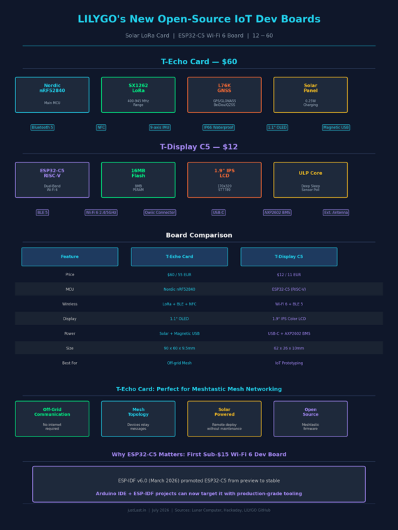
Task: Click the "LoRa + BLE + NFC" cell
Action: pyautogui.click(x=179, y=304)
